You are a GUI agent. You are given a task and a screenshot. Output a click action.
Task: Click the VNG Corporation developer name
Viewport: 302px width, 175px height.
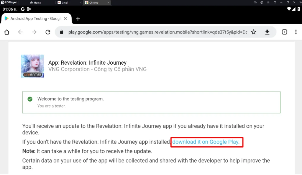point(97,69)
